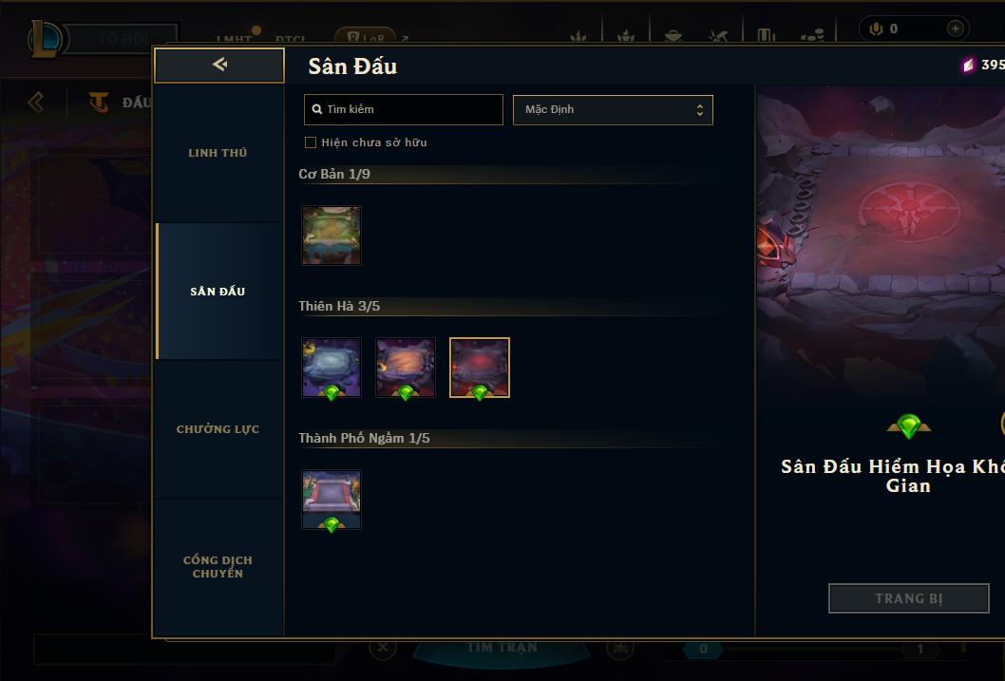Select the basic Cơ Bản arena thumbnail

332,236
